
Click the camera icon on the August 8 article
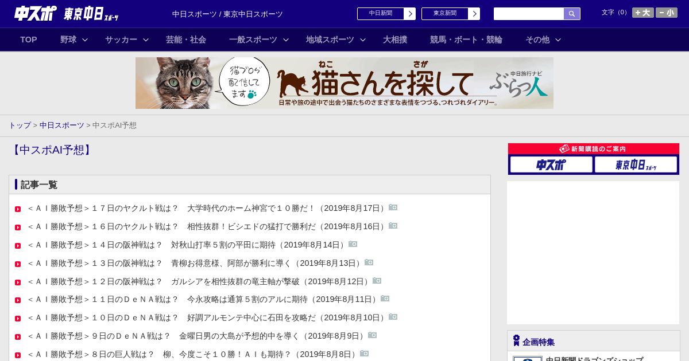click(365, 354)
